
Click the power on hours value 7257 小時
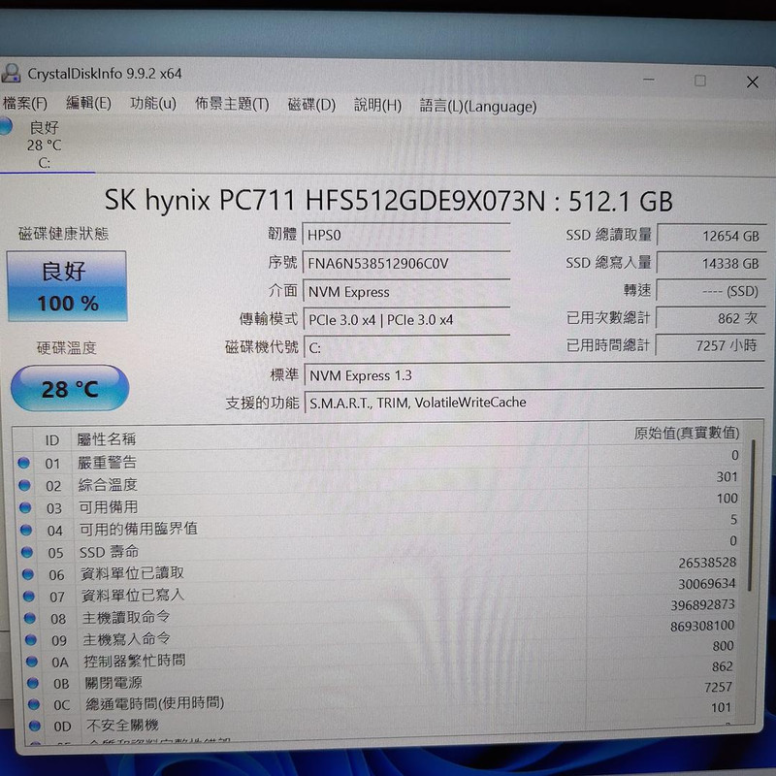[710, 345]
